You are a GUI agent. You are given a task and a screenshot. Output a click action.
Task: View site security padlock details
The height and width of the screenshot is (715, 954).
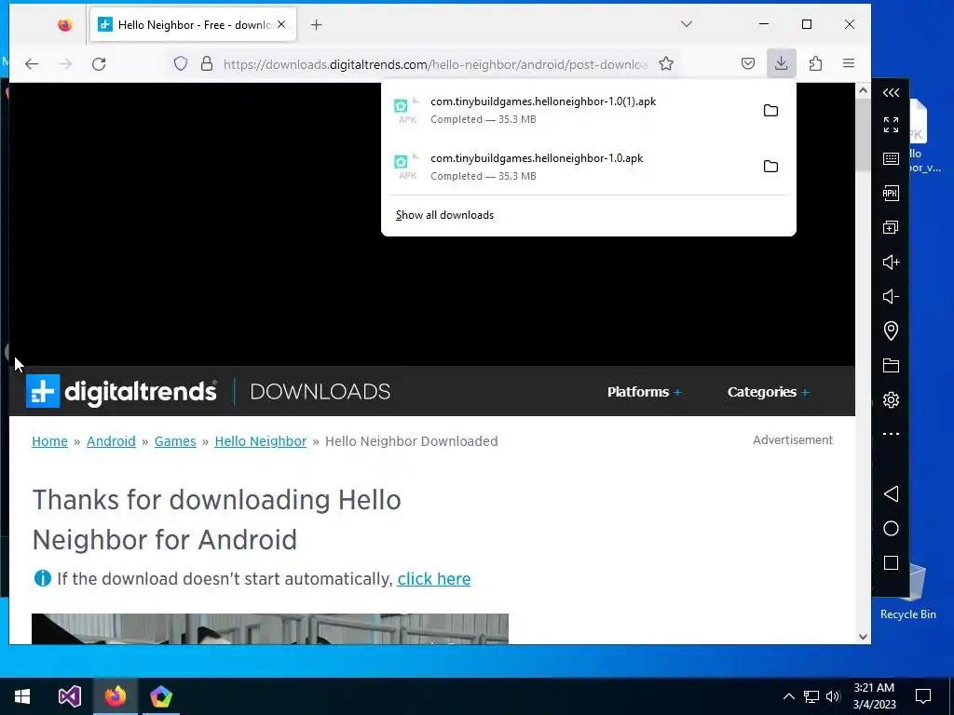click(x=207, y=64)
